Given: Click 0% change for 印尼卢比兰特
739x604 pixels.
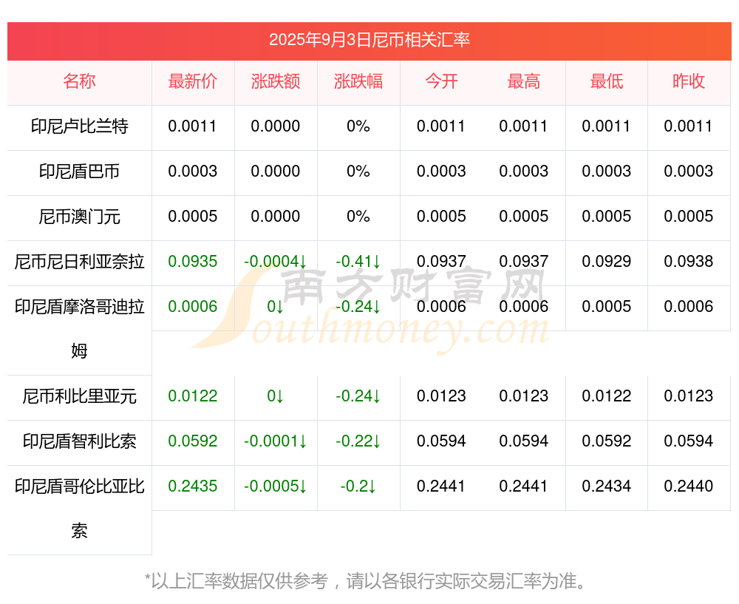Looking at the screenshot, I should coord(358,126).
